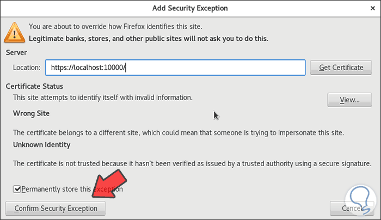Click the Wrong Site heading
The image size is (381, 220).
31,114
